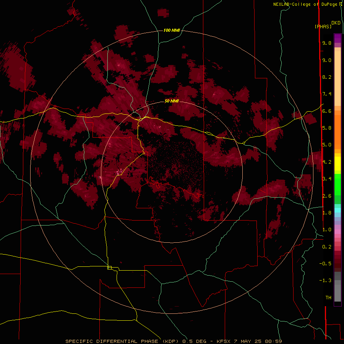Click the 5.0 value on the scale
344x344 pixels.
pyautogui.click(x=327, y=145)
